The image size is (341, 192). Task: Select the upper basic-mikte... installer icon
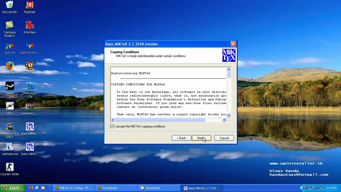[x=30, y=129]
